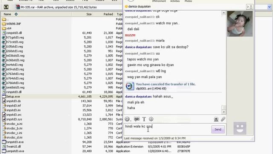Viewport: 273px width, 154px height.
Task: Click the chat scrollbar thumb
Action: tap(224, 107)
